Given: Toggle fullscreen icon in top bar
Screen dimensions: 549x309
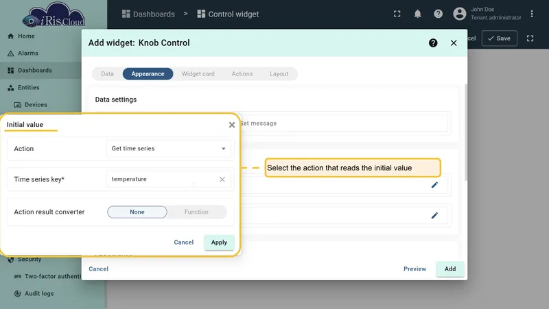Looking at the screenshot, I should [x=397, y=14].
